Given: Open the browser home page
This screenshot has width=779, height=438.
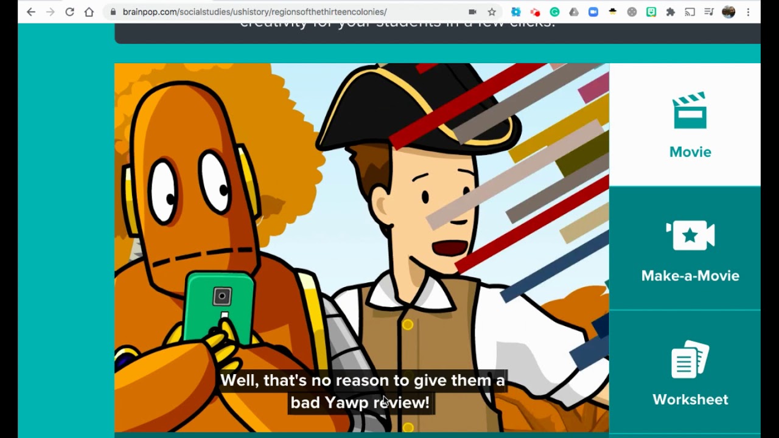Looking at the screenshot, I should (x=89, y=12).
